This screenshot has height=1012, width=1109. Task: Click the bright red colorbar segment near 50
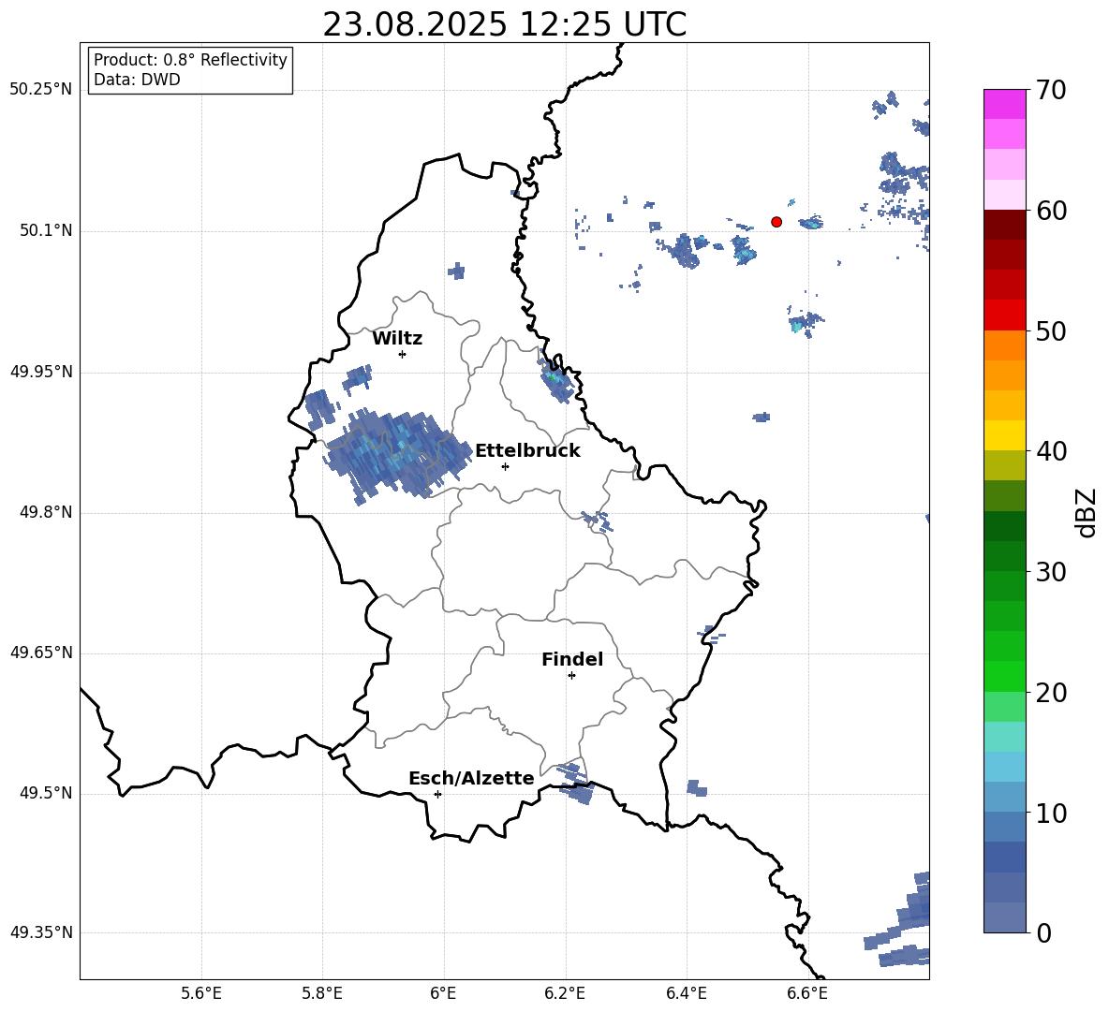coord(1005,315)
